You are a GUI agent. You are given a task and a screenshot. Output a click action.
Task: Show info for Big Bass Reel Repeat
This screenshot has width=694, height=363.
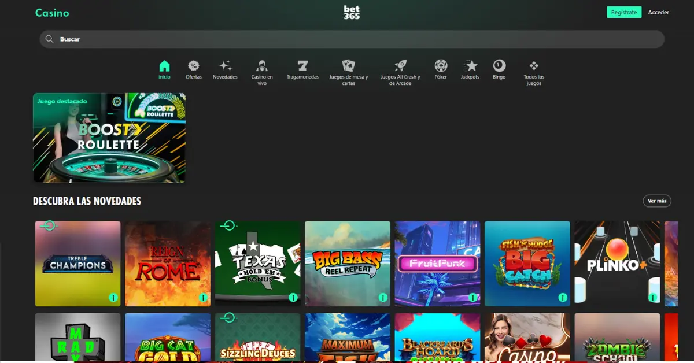tap(383, 298)
